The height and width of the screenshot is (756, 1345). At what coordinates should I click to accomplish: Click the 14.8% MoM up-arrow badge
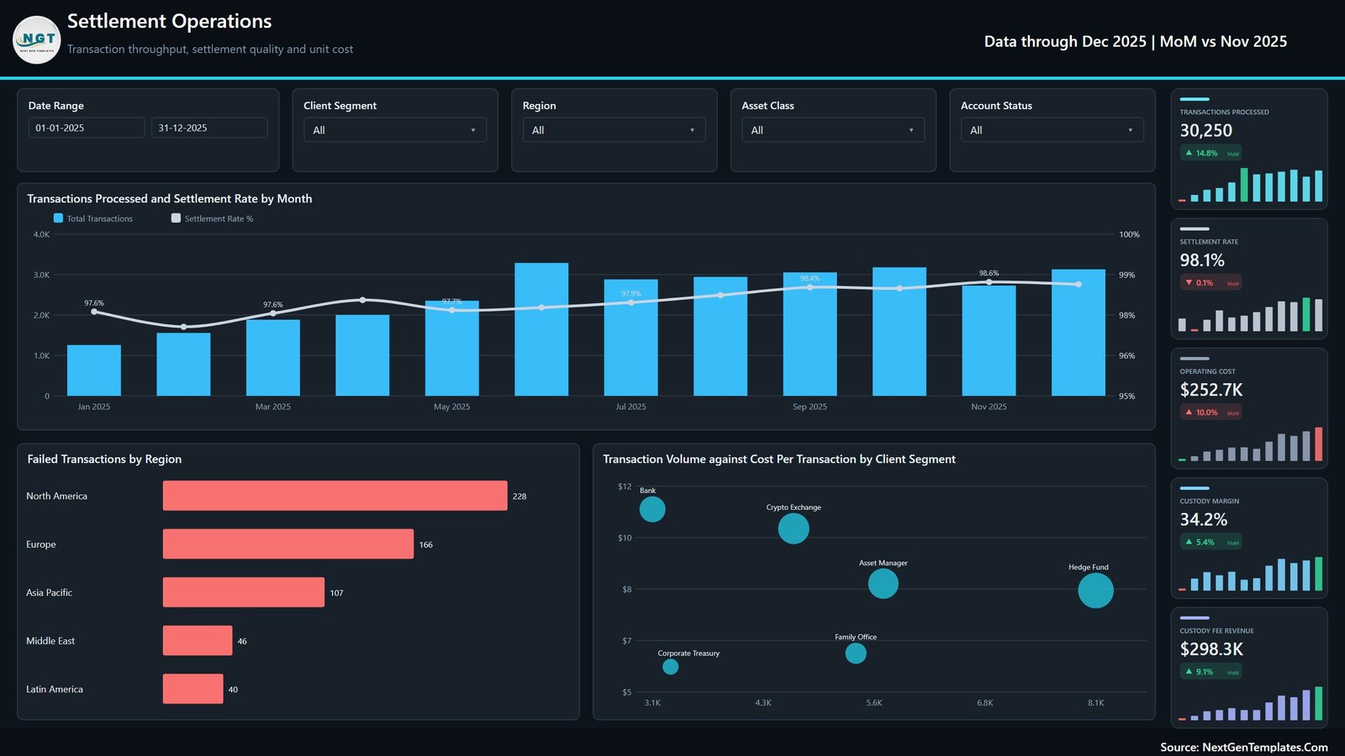click(x=1210, y=153)
